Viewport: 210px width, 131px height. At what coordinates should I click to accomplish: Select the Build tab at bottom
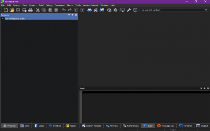coord(148,126)
